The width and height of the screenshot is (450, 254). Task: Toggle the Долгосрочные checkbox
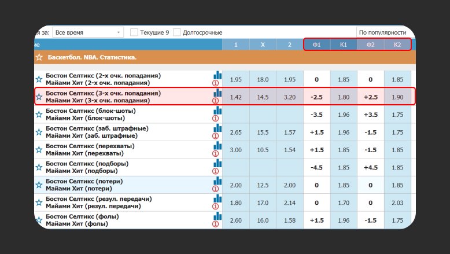tap(177, 32)
